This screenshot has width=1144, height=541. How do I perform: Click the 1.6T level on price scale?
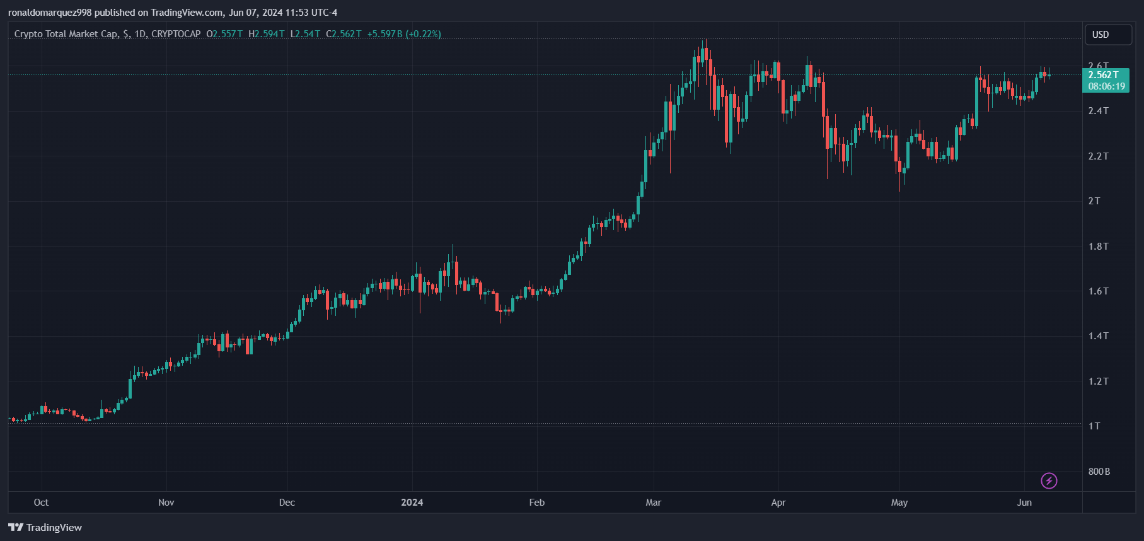pos(1098,291)
